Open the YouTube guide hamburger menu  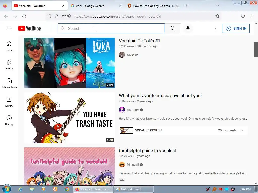click(x=9, y=28)
